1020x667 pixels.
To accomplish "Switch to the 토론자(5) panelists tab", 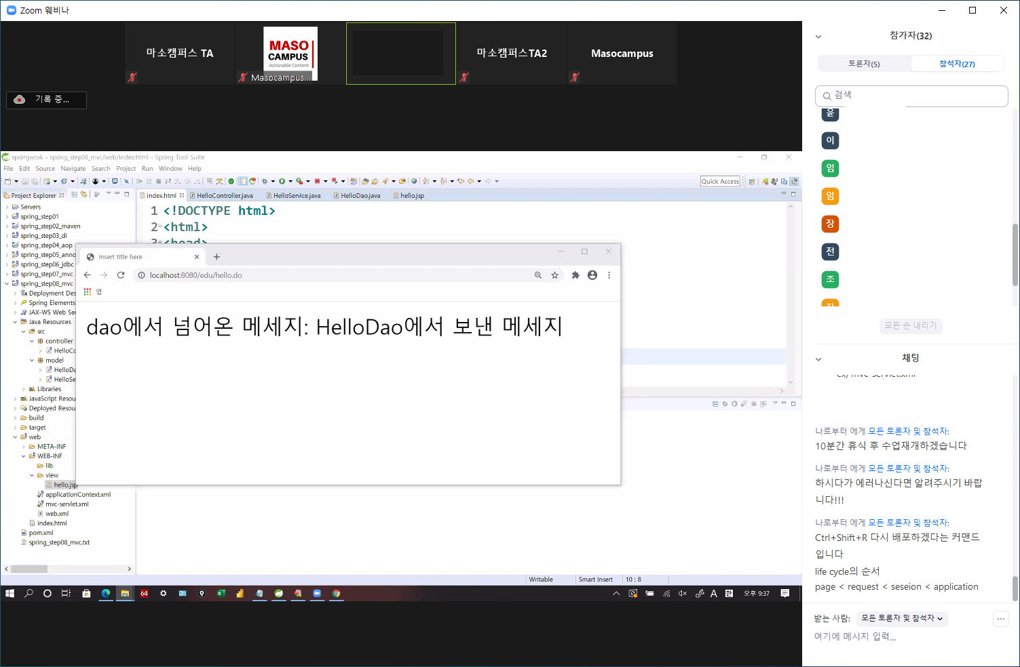I will click(864, 64).
